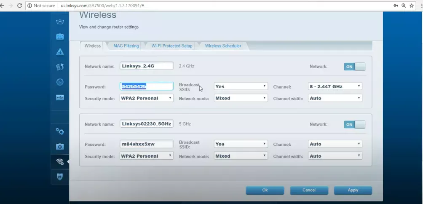The image size is (423, 204).
Task: Open 5 GHz Network mode dropdown
Action: [x=241, y=156]
